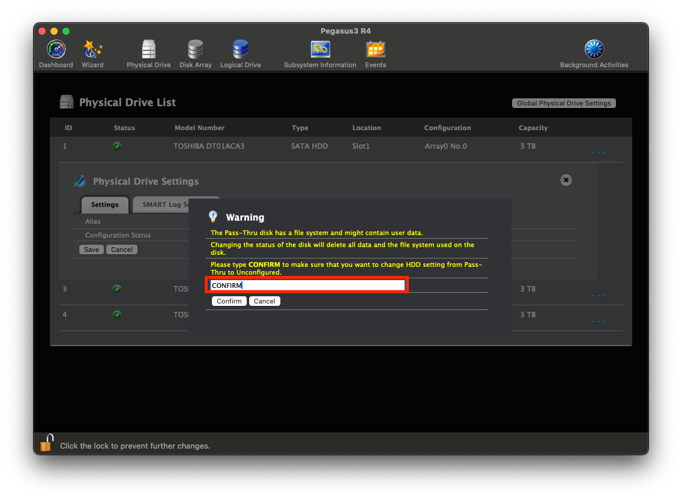Click the red close window button

tap(42, 31)
